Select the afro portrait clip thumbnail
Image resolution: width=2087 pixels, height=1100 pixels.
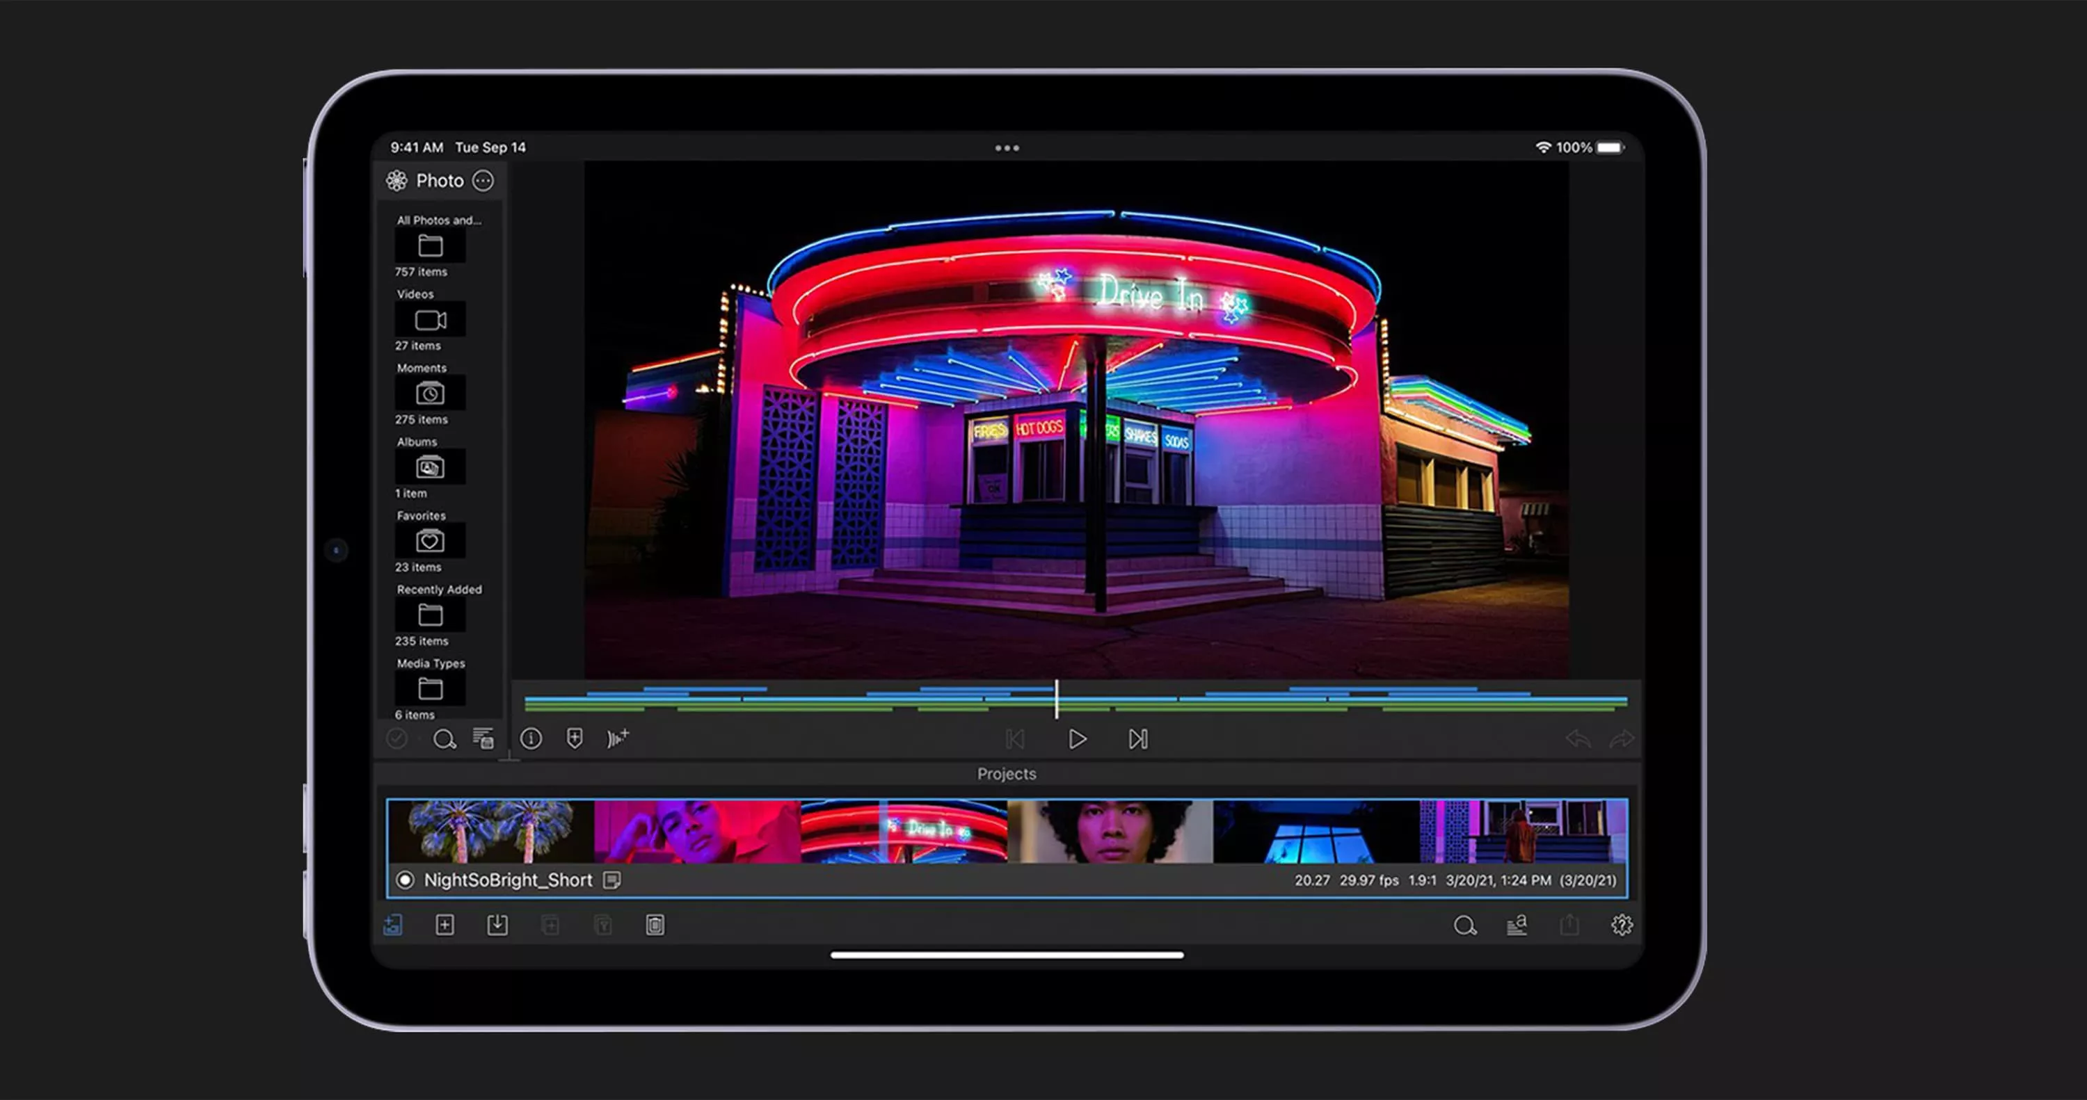coord(1110,832)
